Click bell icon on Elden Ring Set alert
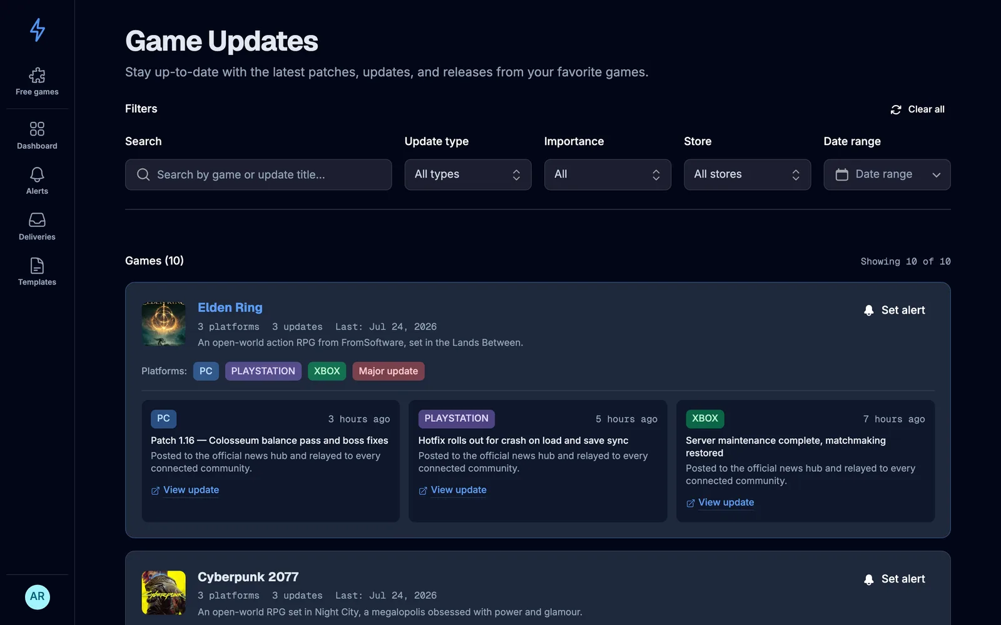The height and width of the screenshot is (625, 1001). 868,310
